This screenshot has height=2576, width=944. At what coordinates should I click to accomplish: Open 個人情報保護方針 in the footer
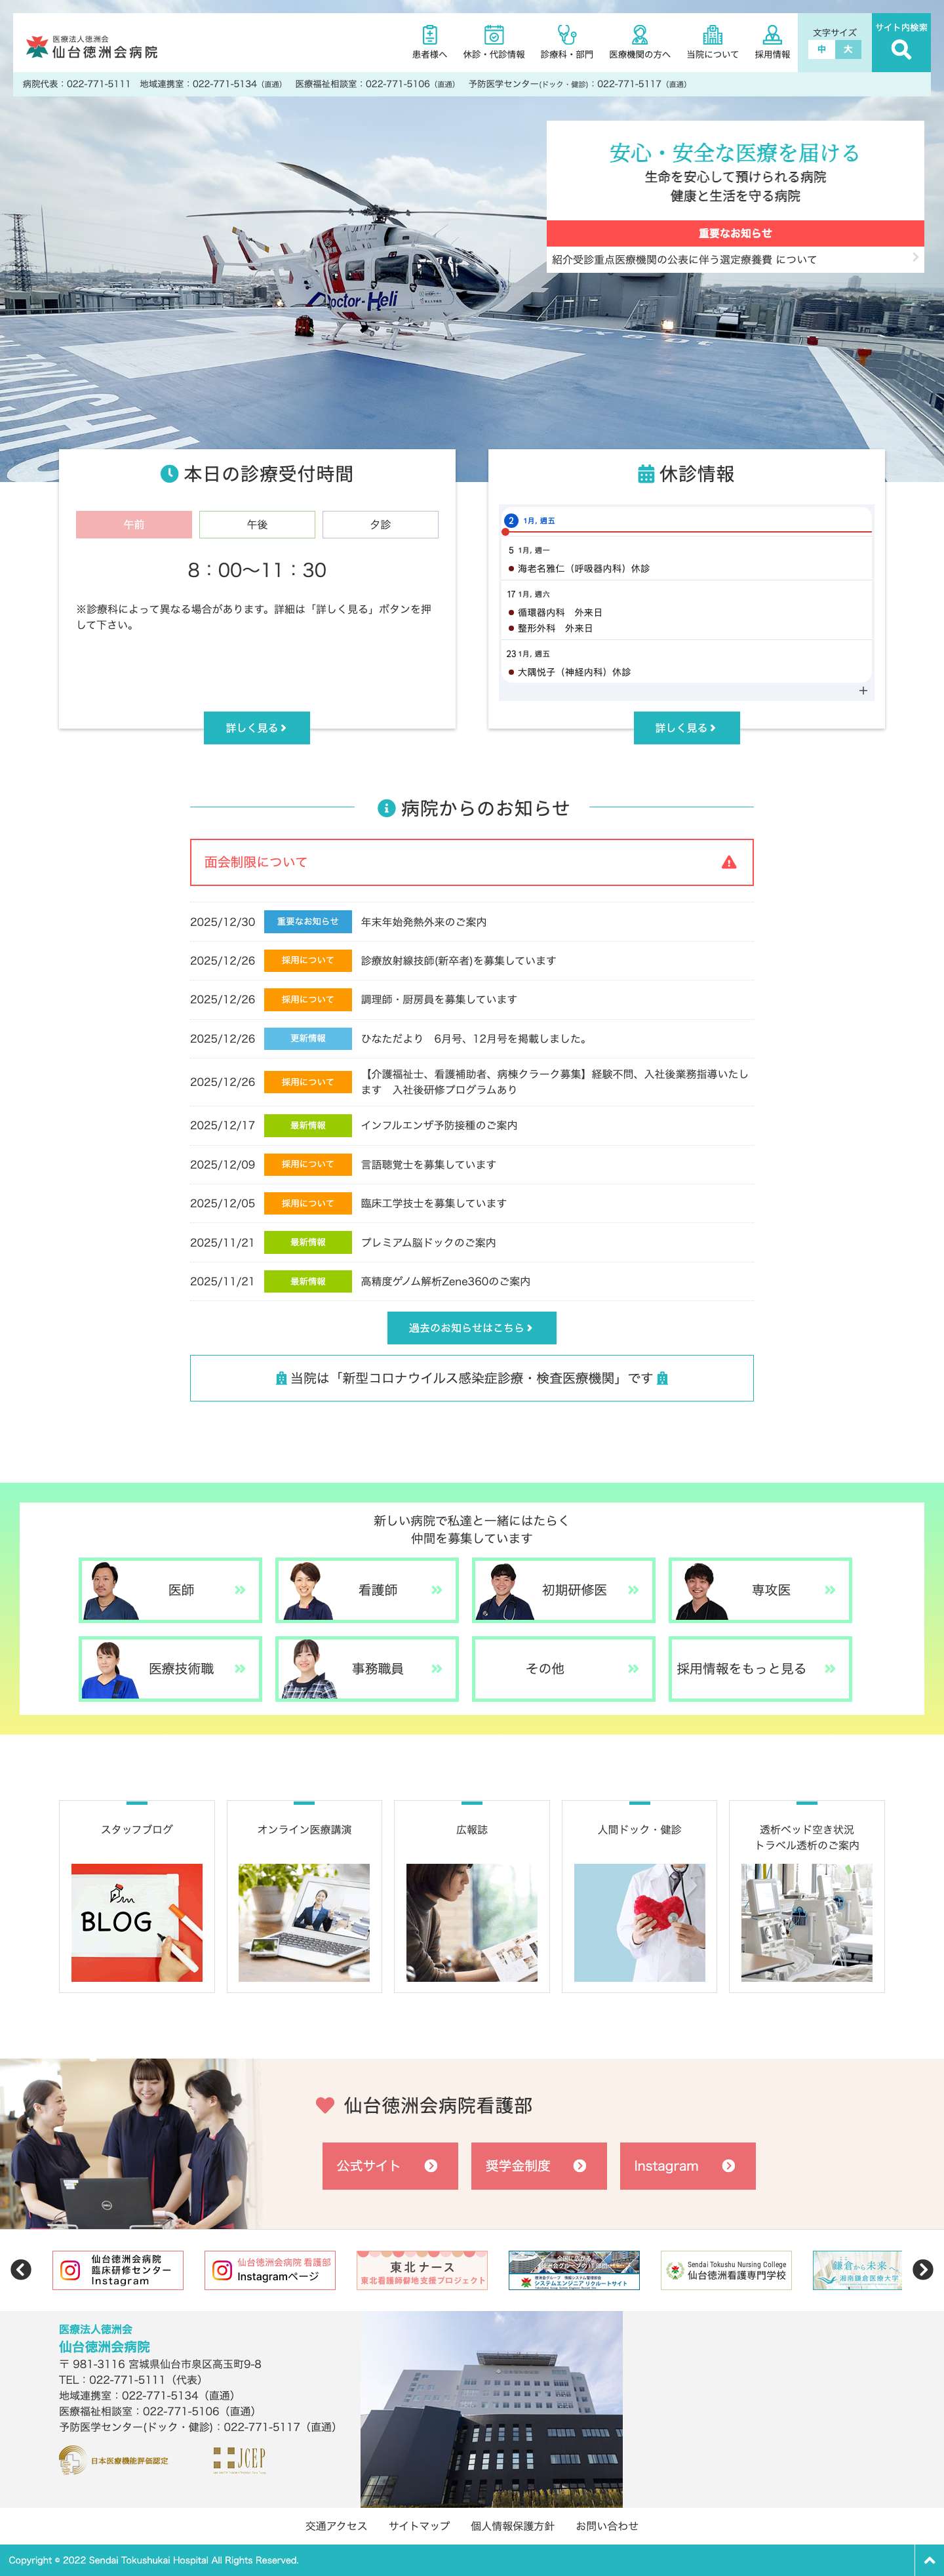[x=513, y=2526]
